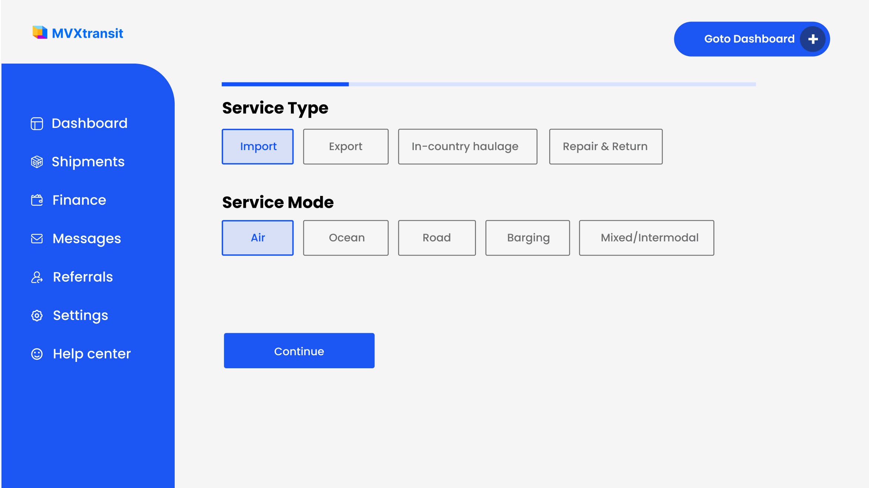Viewport: 869px width, 488px height.
Task: Select Repair & Return service type
Action: click(x=605, y=147)
